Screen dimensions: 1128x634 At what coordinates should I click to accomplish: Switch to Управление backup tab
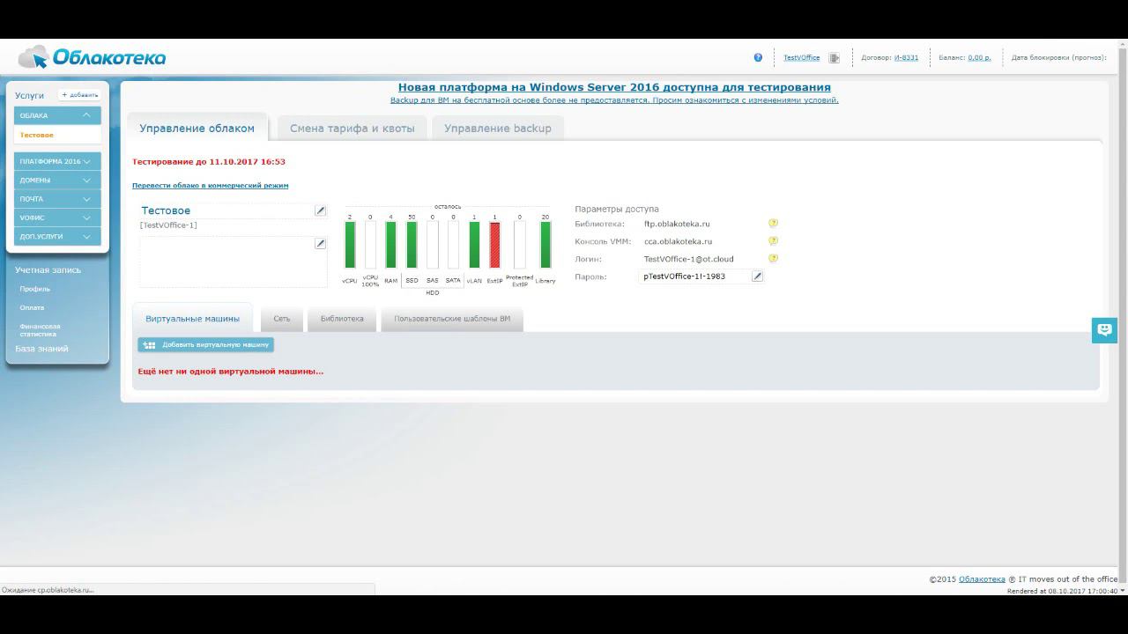point(498,128)
